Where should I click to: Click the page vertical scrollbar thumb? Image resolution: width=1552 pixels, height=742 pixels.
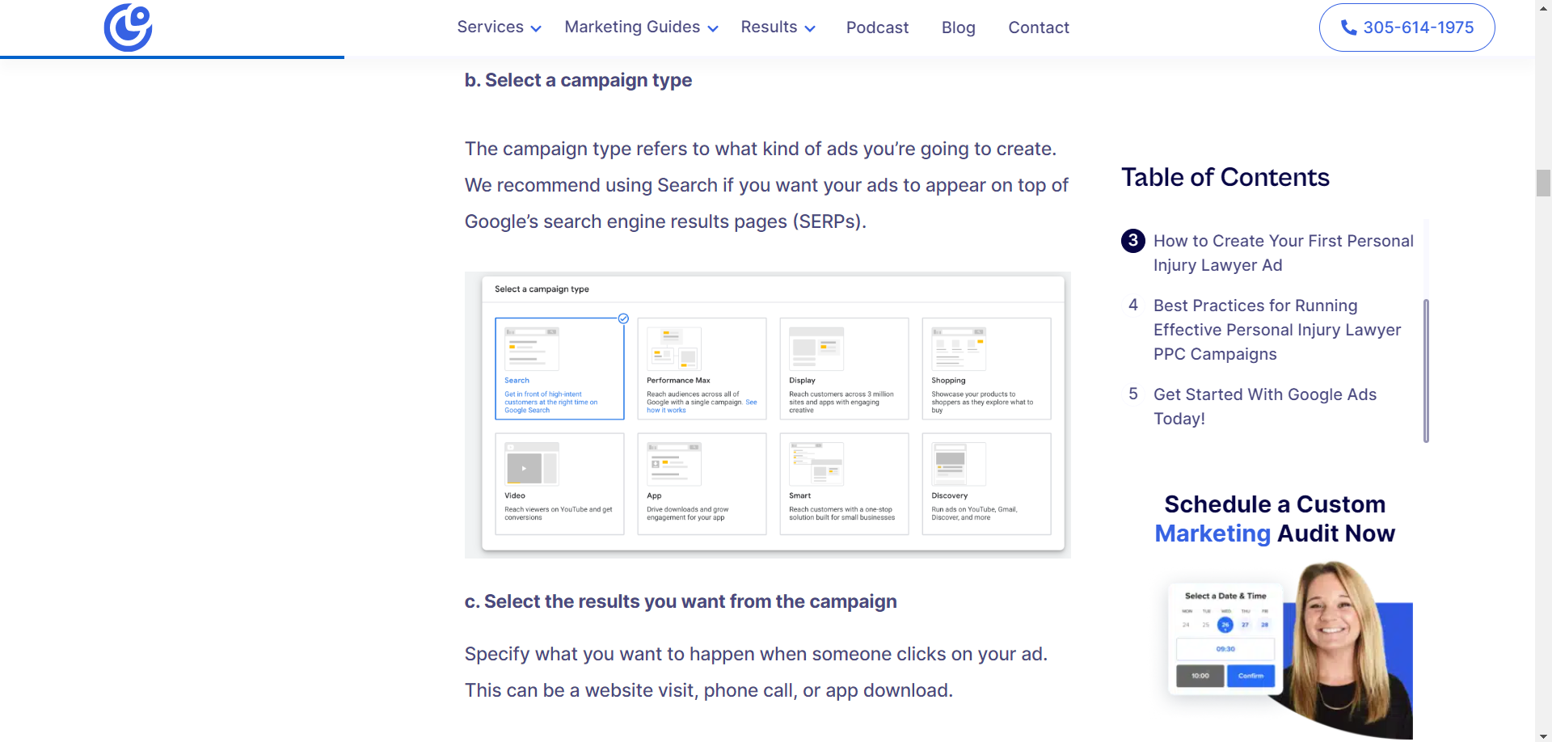[x=1543, y=183]
